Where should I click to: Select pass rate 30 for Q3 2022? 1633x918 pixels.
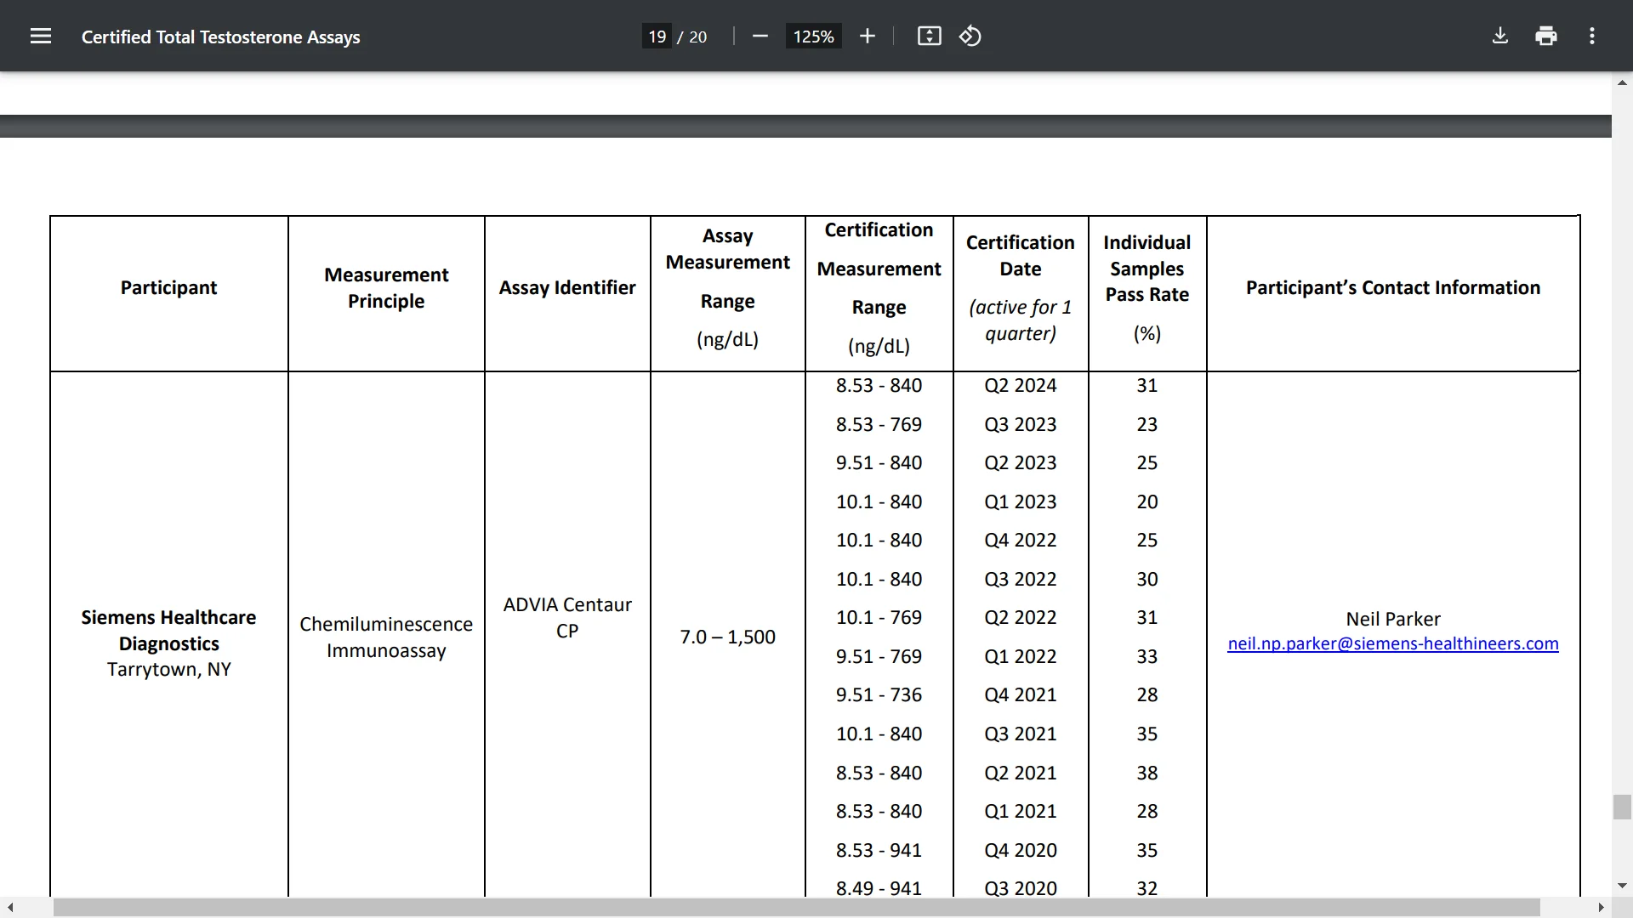pos(1147,579)
